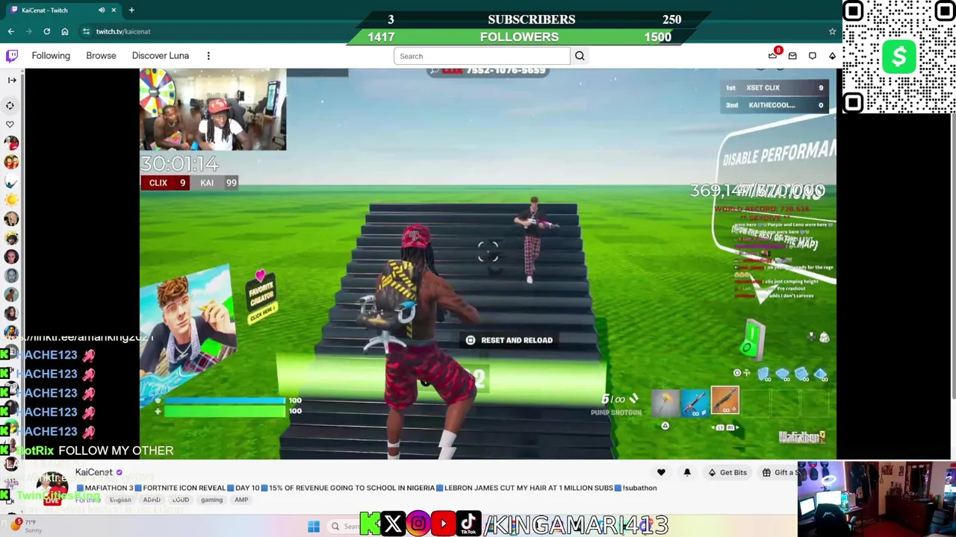Image resolution: width=956 pixels, height=537 pixels.
Task: Open the Get Bits diamond icon in the top nav
Action: (832, 56)
